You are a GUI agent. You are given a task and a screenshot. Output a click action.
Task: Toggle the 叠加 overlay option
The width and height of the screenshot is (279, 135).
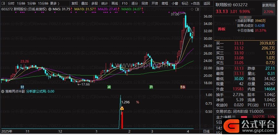[x=85, y=4]
